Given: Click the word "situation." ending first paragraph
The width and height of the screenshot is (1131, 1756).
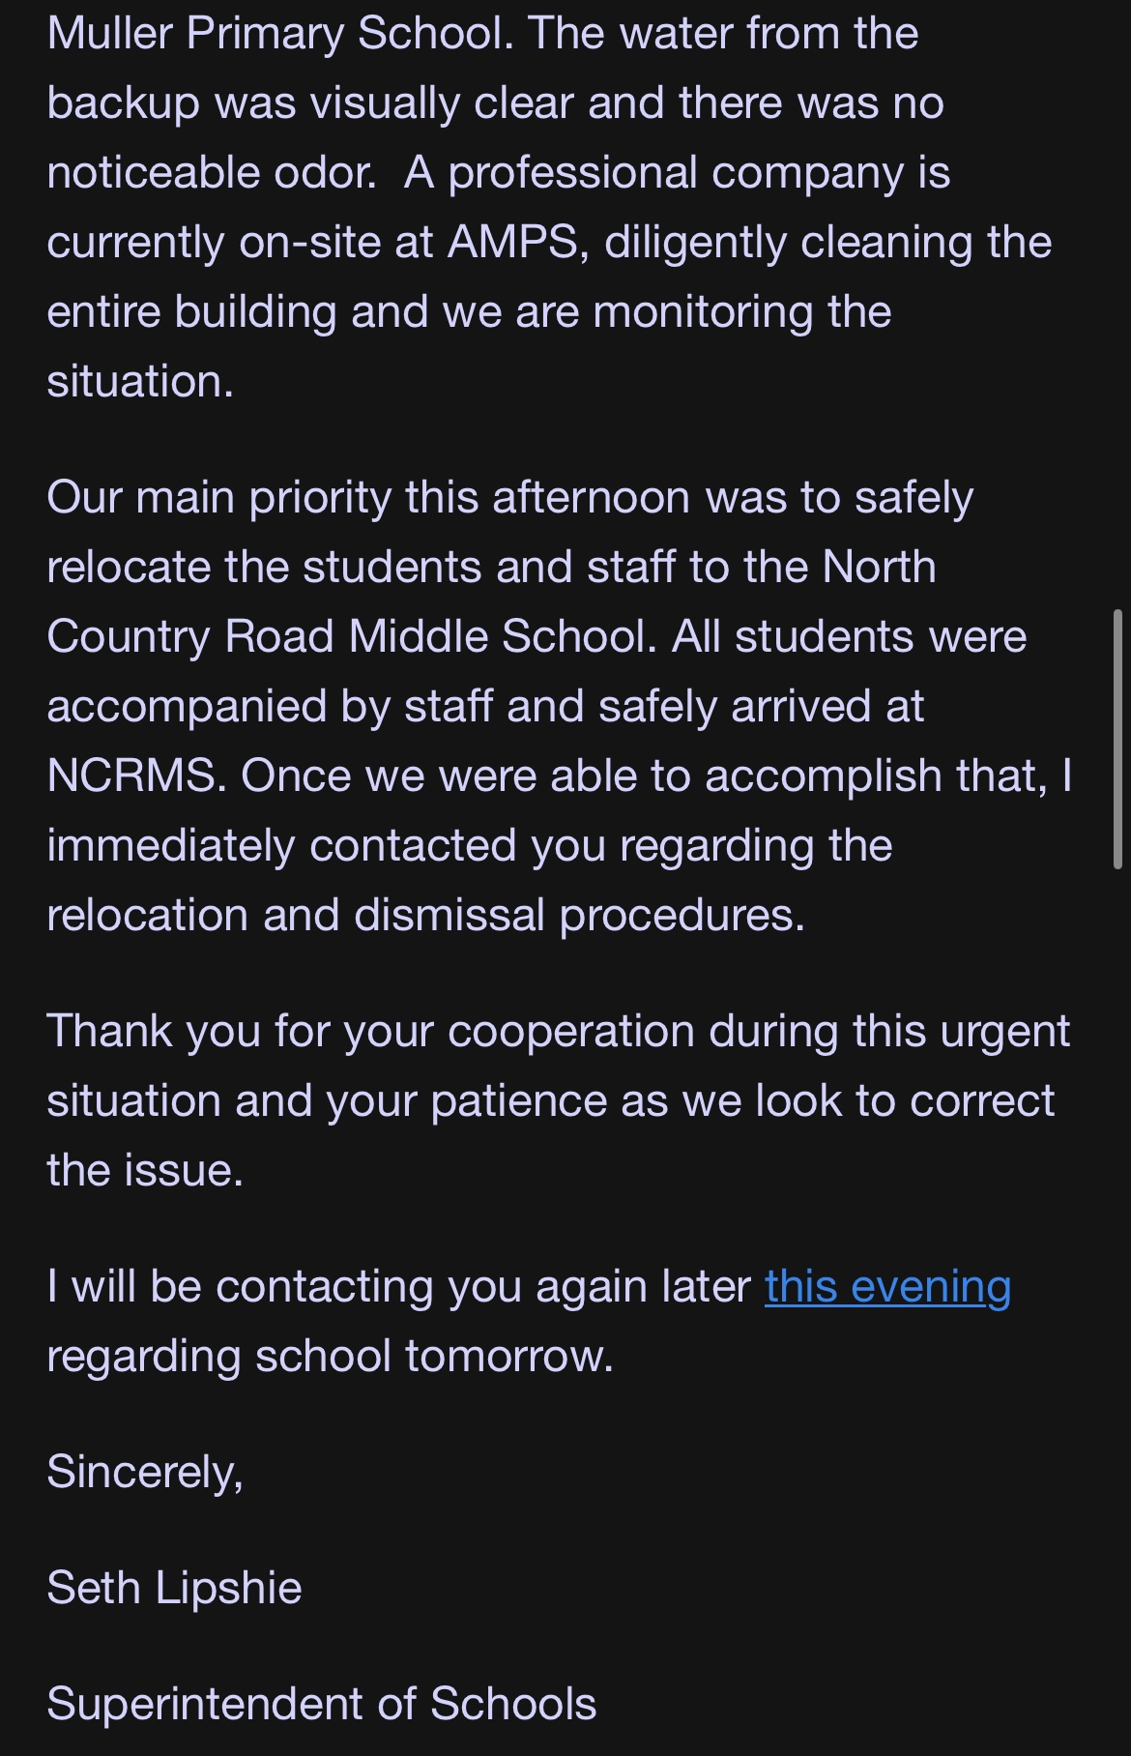Looking at the screenshot, I should [140, 382].
